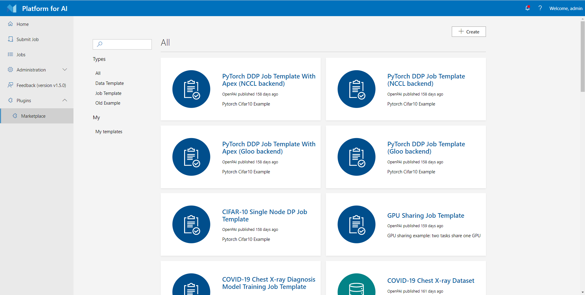The height and width of the screenshot is (295, 585).
Task: Click the scrollbar down arrow
Action: [583, 292]
